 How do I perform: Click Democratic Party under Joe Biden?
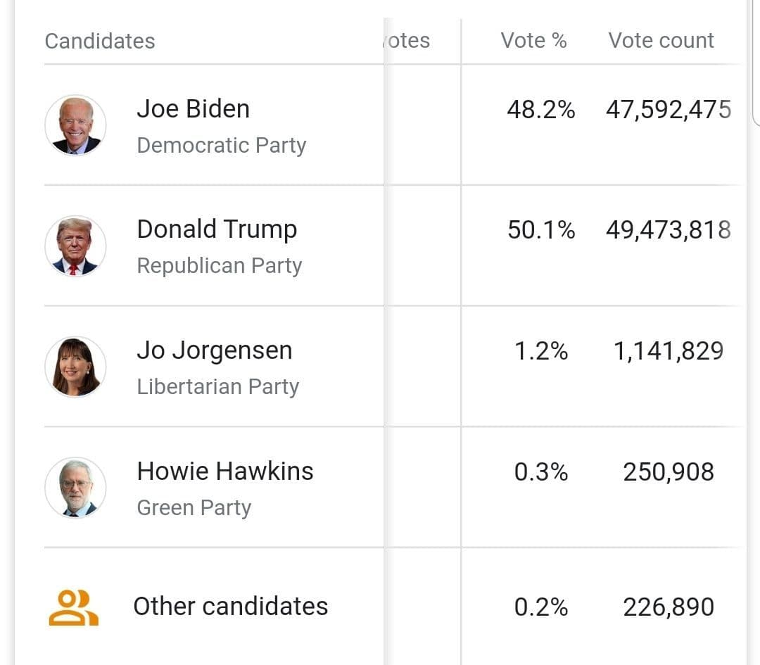pyautogui.click(x=221, y=145)
